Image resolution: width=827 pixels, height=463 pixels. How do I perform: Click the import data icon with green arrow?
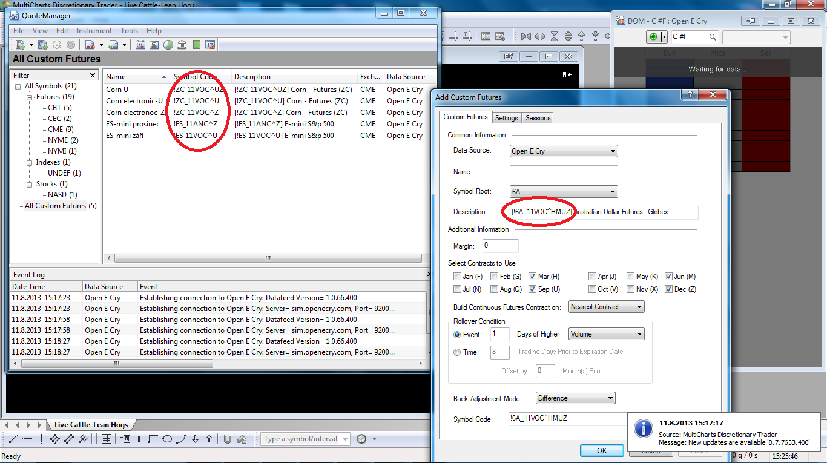pos(113,45)
